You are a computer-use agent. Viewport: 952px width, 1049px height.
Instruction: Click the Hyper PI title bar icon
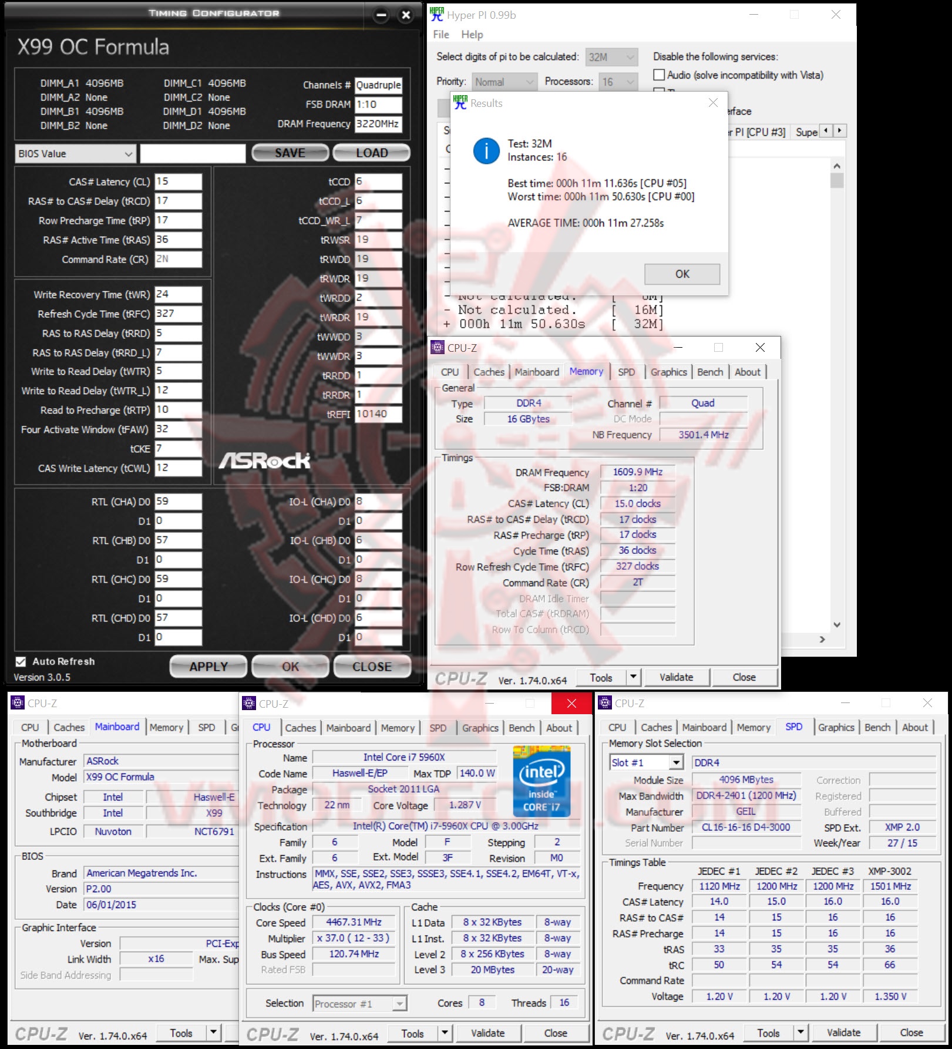(x=437, y=15)
